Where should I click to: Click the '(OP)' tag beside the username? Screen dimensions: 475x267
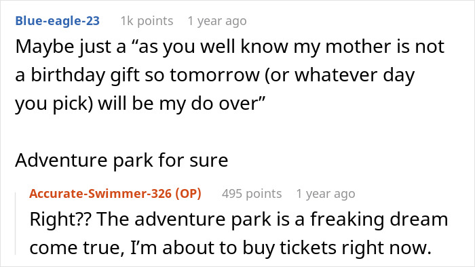click(188, 194)
